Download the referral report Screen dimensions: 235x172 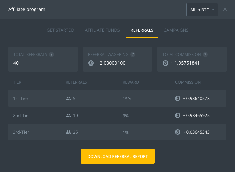[x=117, y=156]
